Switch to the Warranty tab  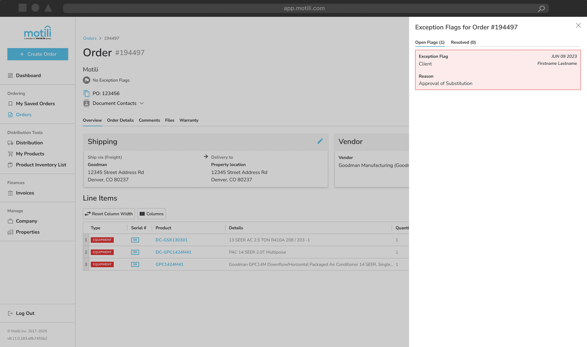pos(189,120)
